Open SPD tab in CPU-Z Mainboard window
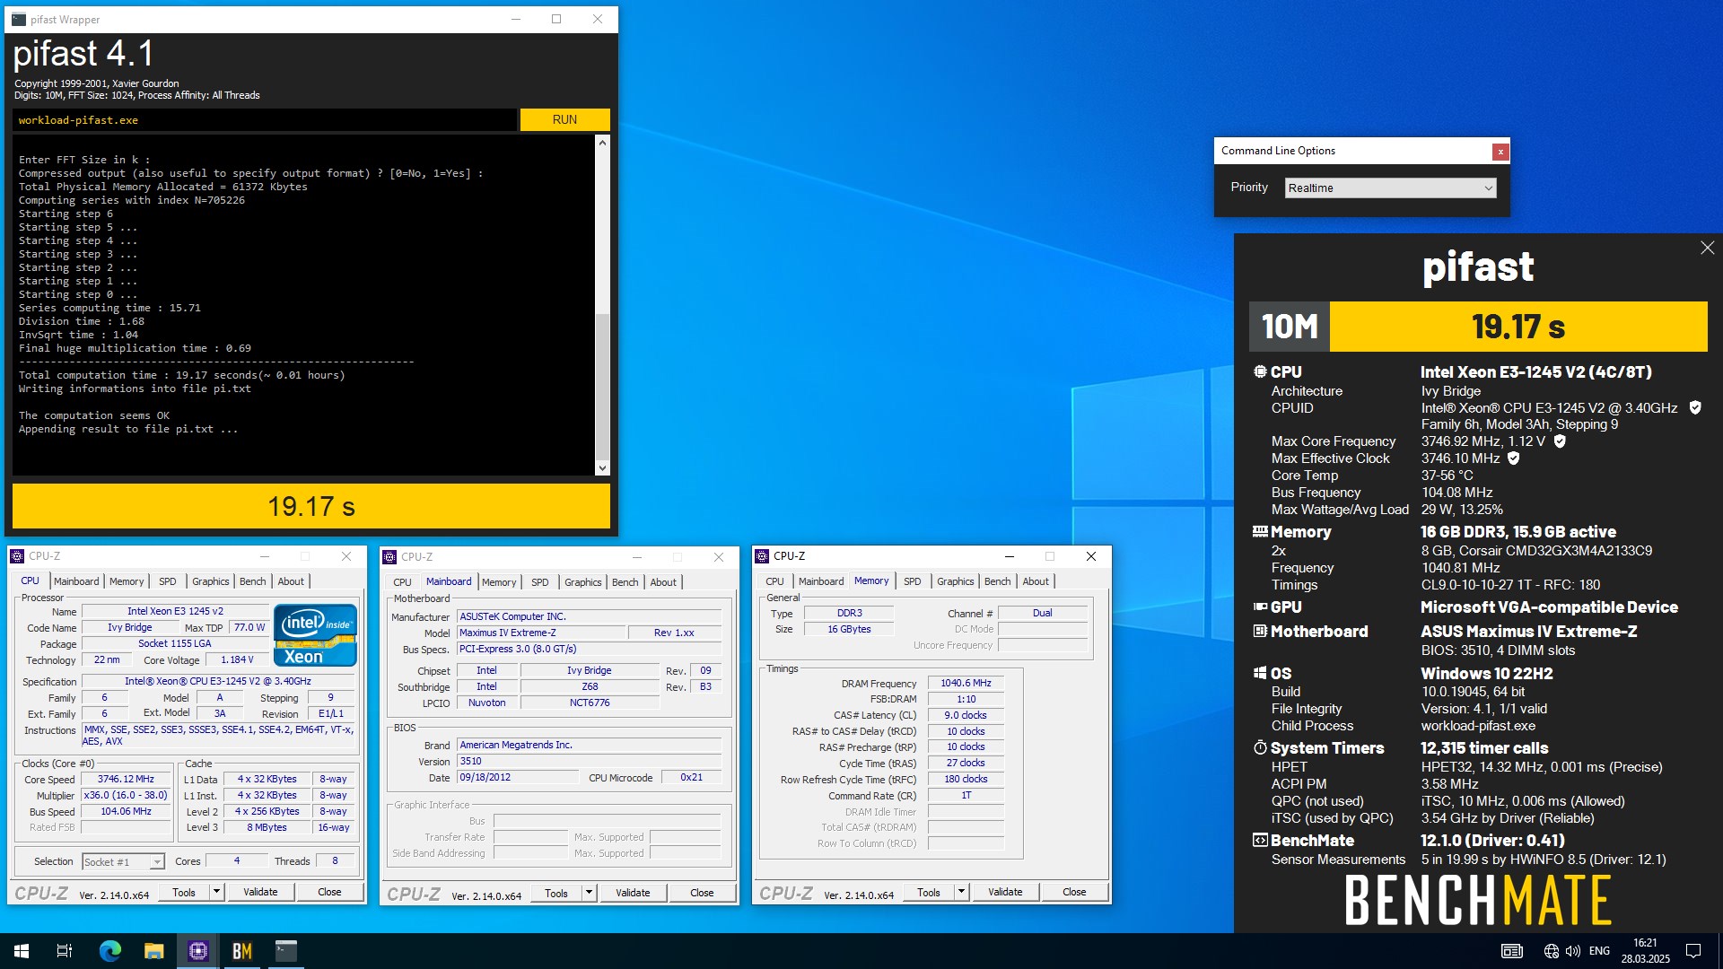The image size is (1723, 969). tap(539, 582)
